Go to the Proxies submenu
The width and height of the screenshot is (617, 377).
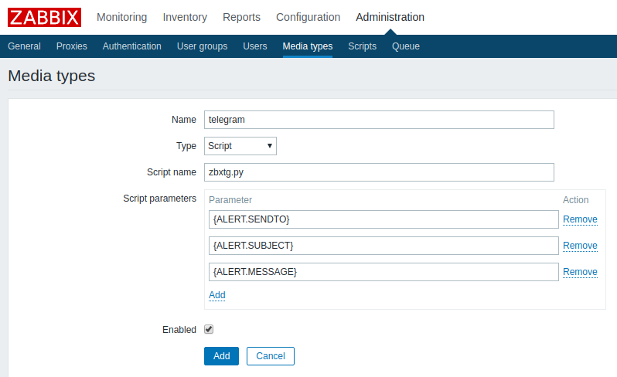click(x=72, y=46)
